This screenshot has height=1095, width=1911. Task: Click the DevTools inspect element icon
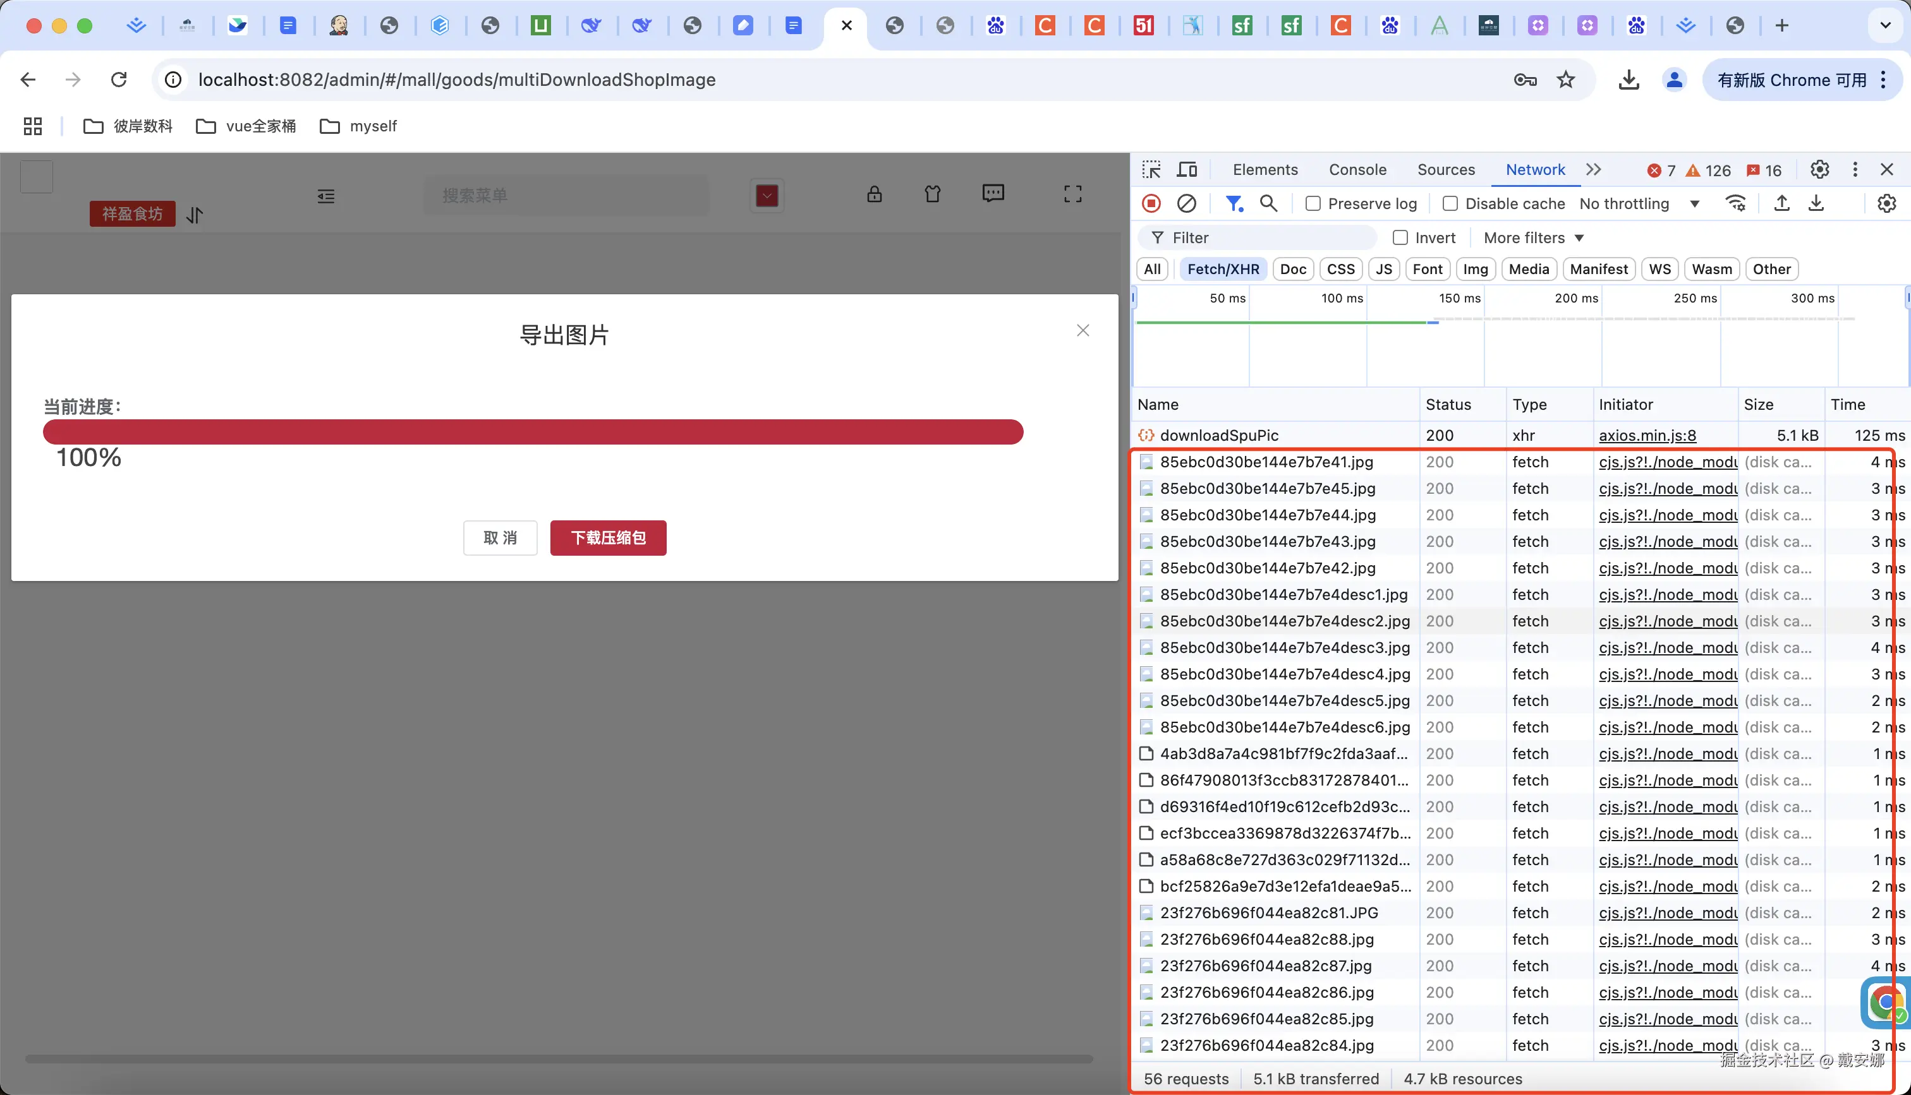coord(1151,169)
